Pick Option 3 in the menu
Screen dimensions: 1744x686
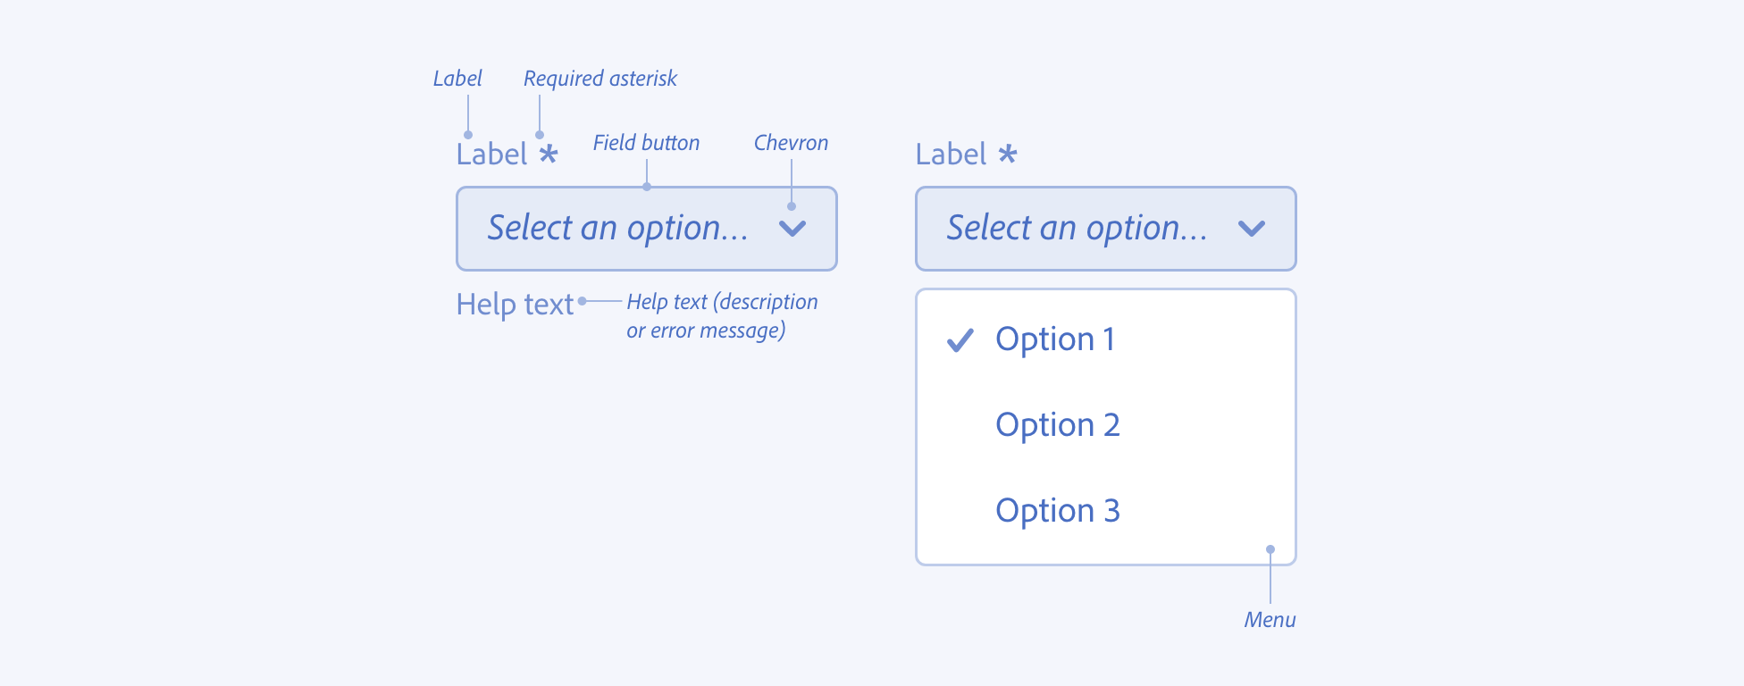[1058, 511]
